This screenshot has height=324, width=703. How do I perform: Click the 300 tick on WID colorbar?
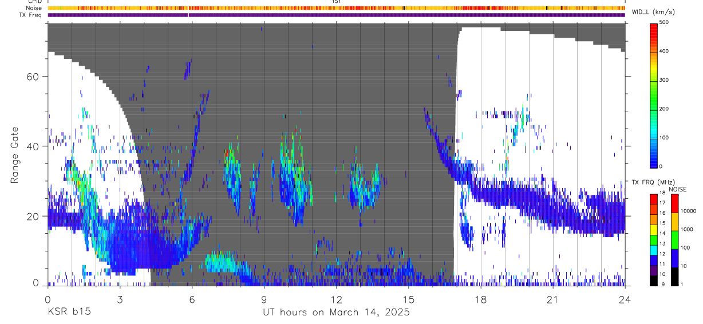(x=665, y=80)
